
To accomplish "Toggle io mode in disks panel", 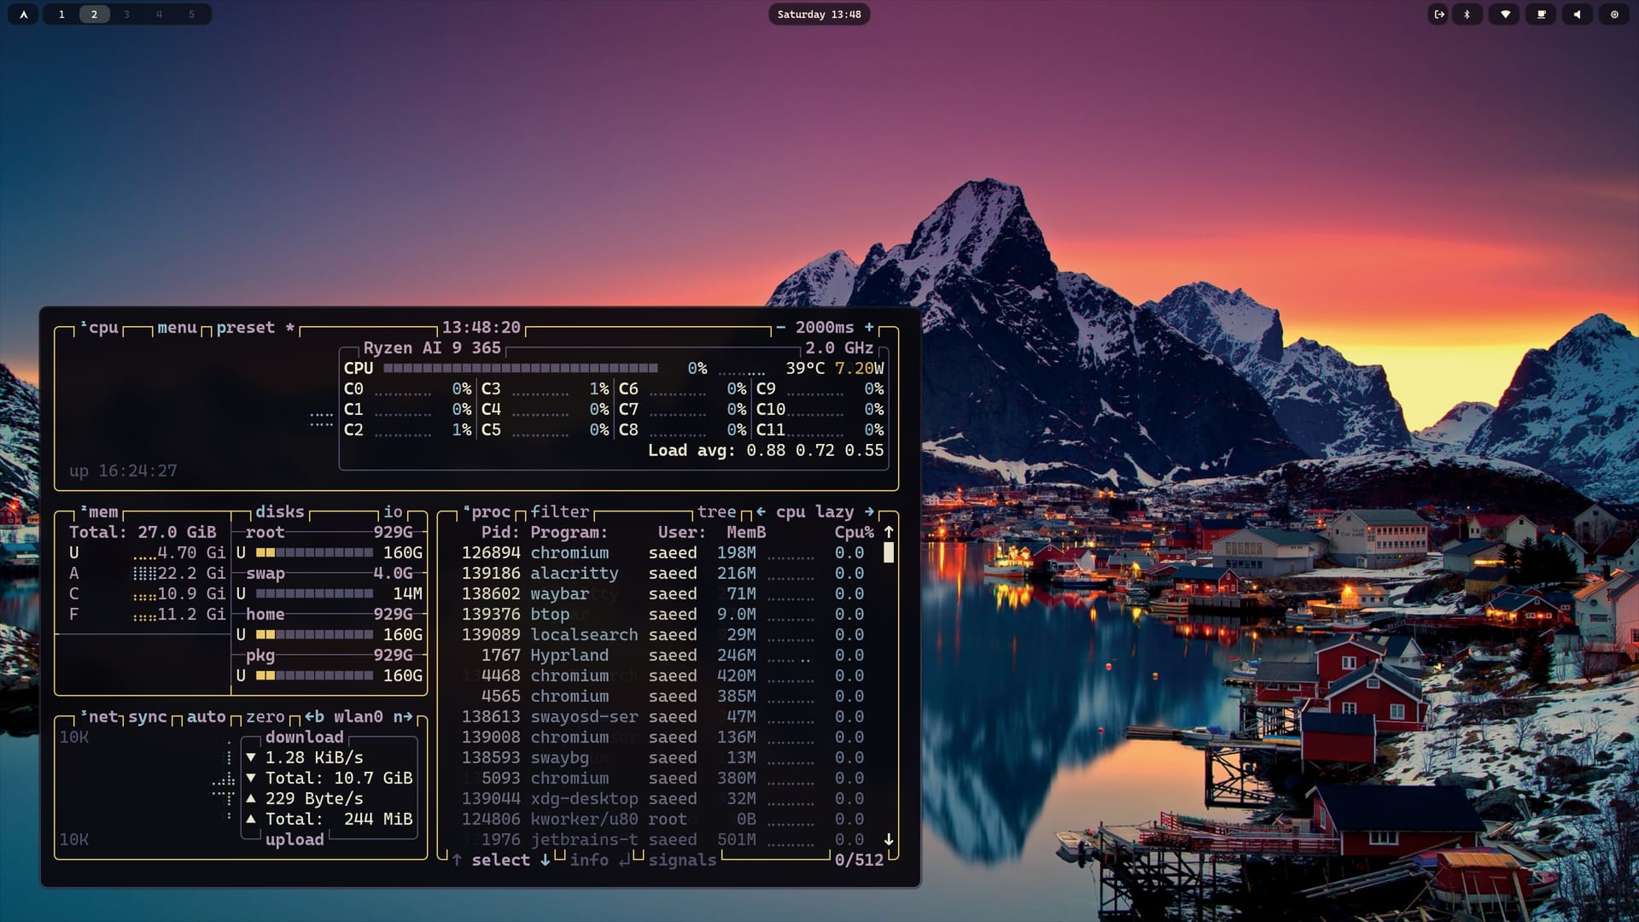I will [x=393, y=511].
